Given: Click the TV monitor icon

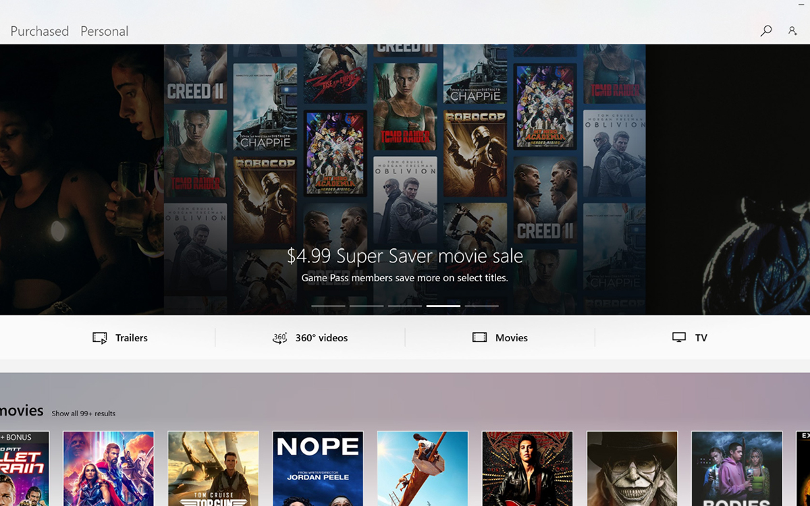Looking at the screenshot, I should point(679,337).
